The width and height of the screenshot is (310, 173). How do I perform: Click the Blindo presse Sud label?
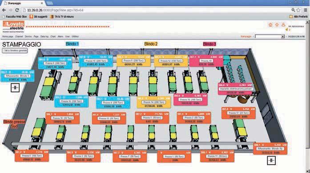[x=14, y=124]
